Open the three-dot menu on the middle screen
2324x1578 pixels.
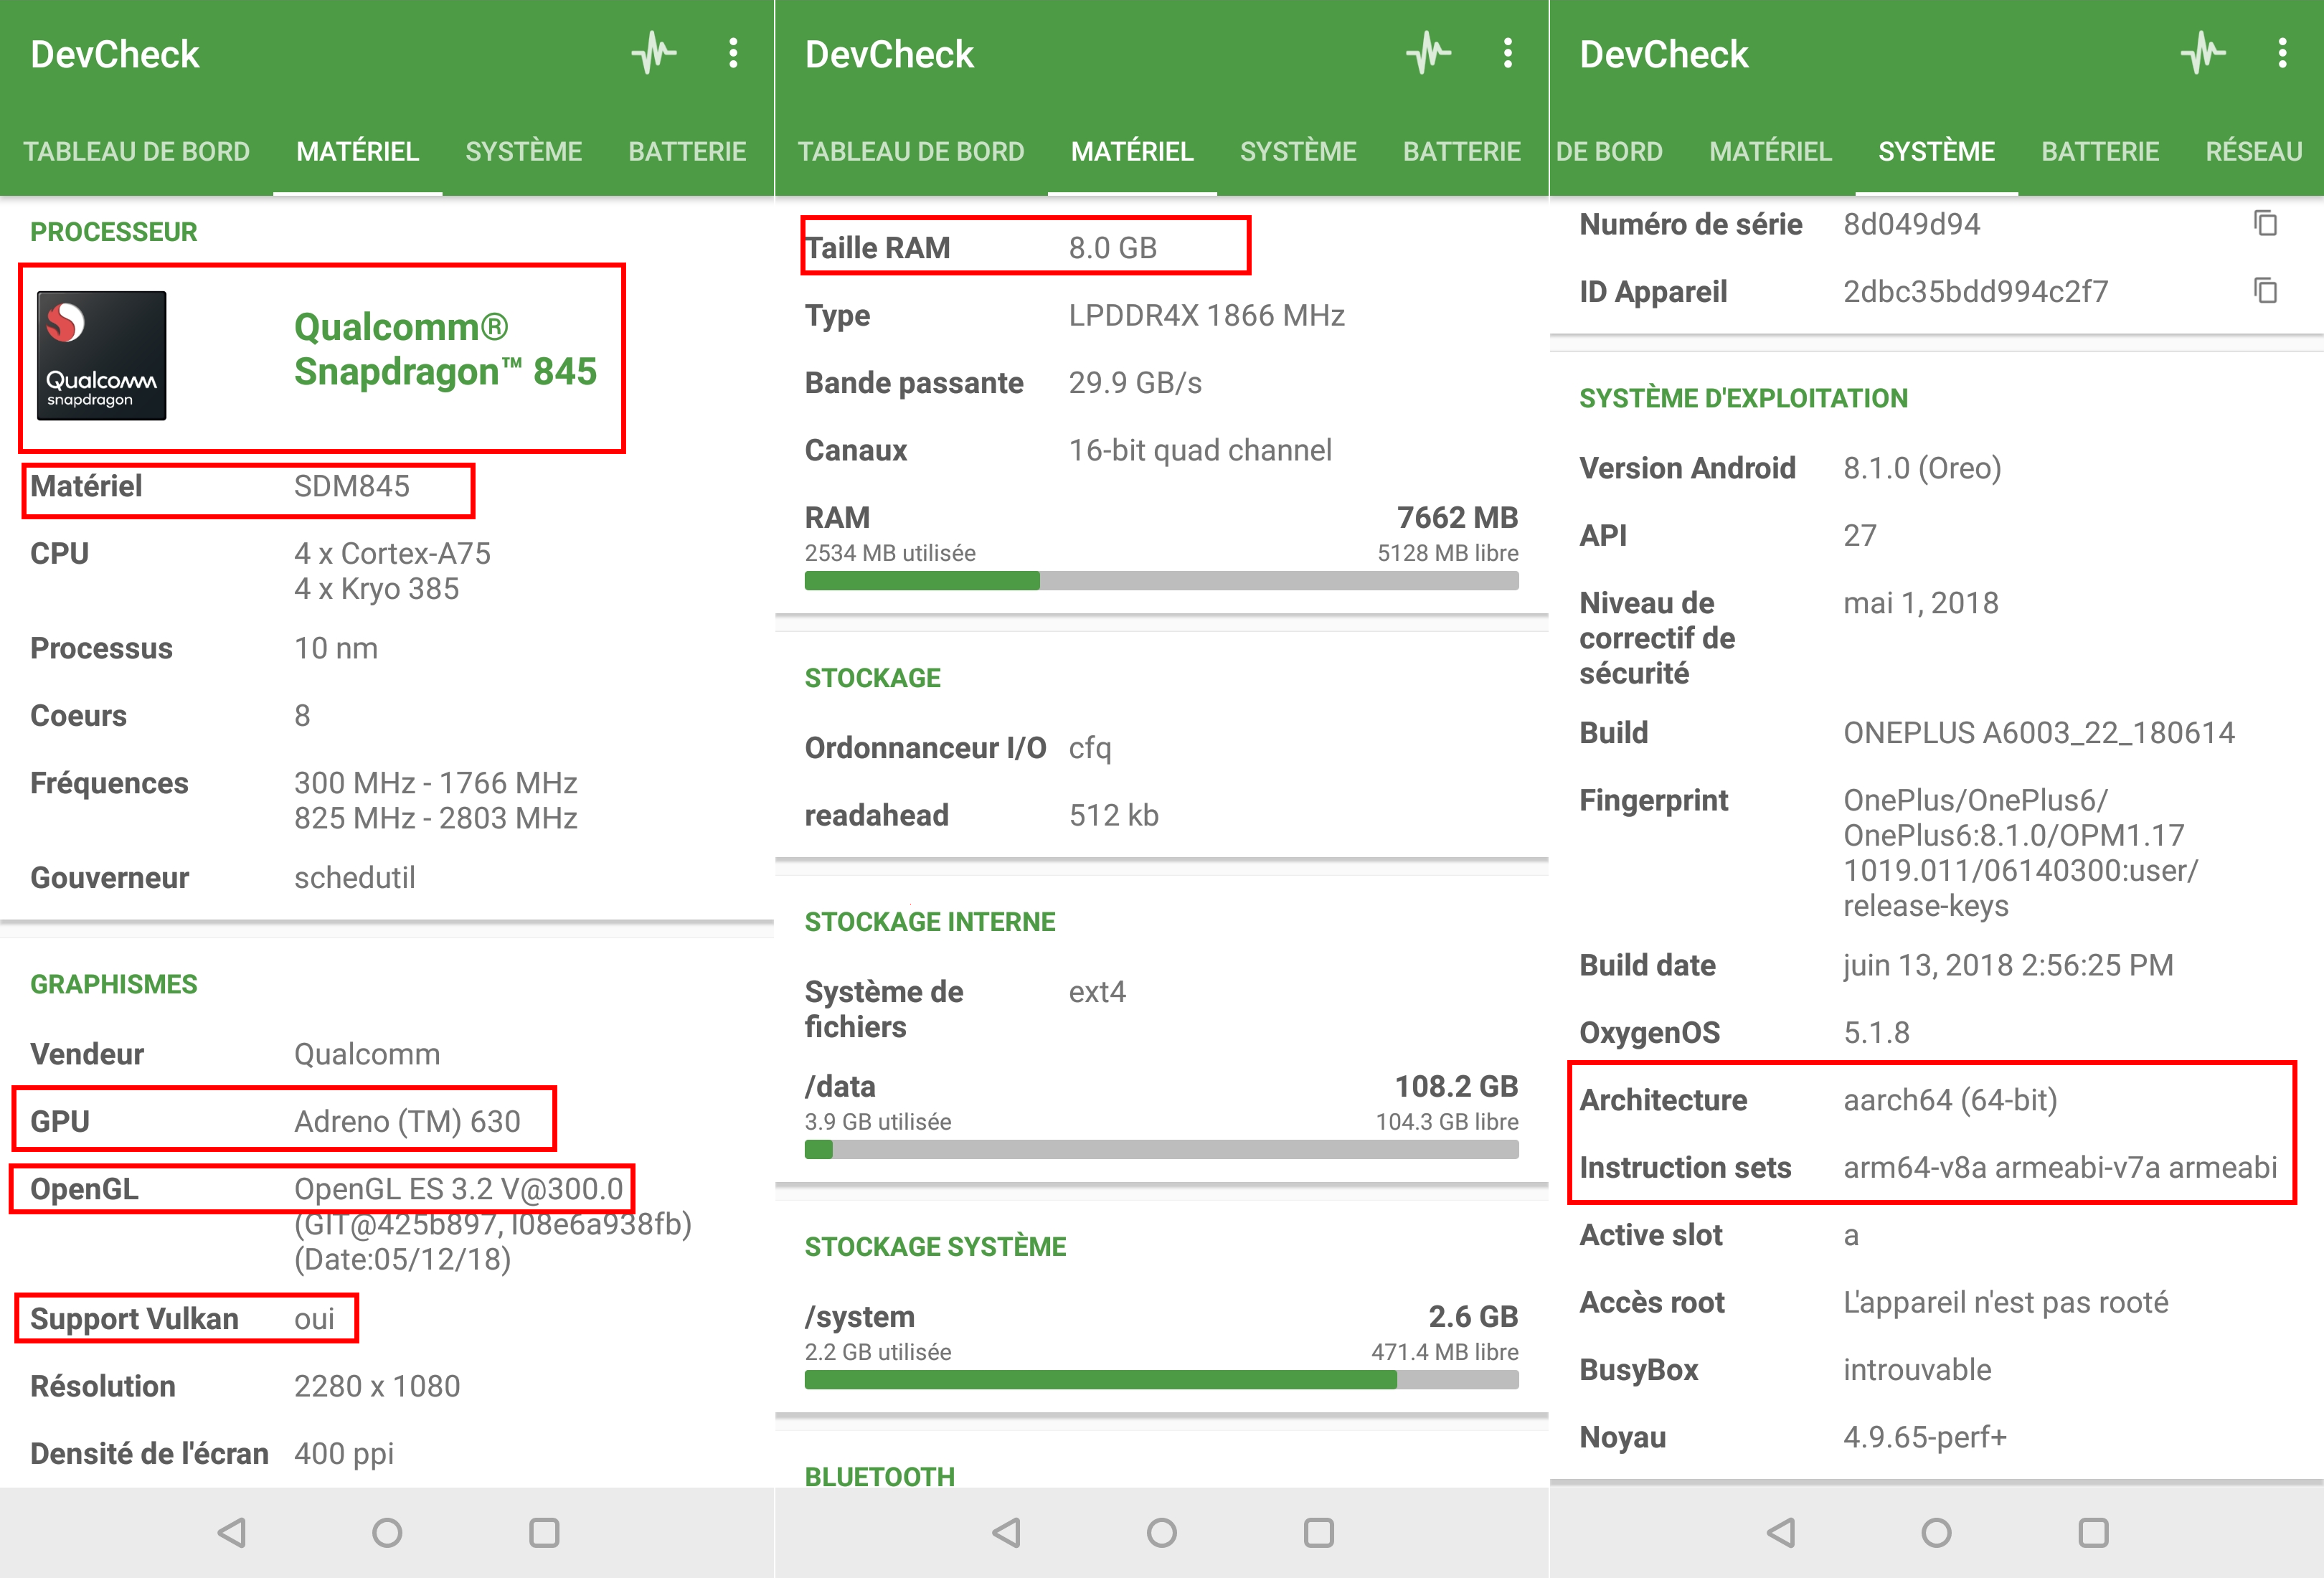tap(1507, 53)
